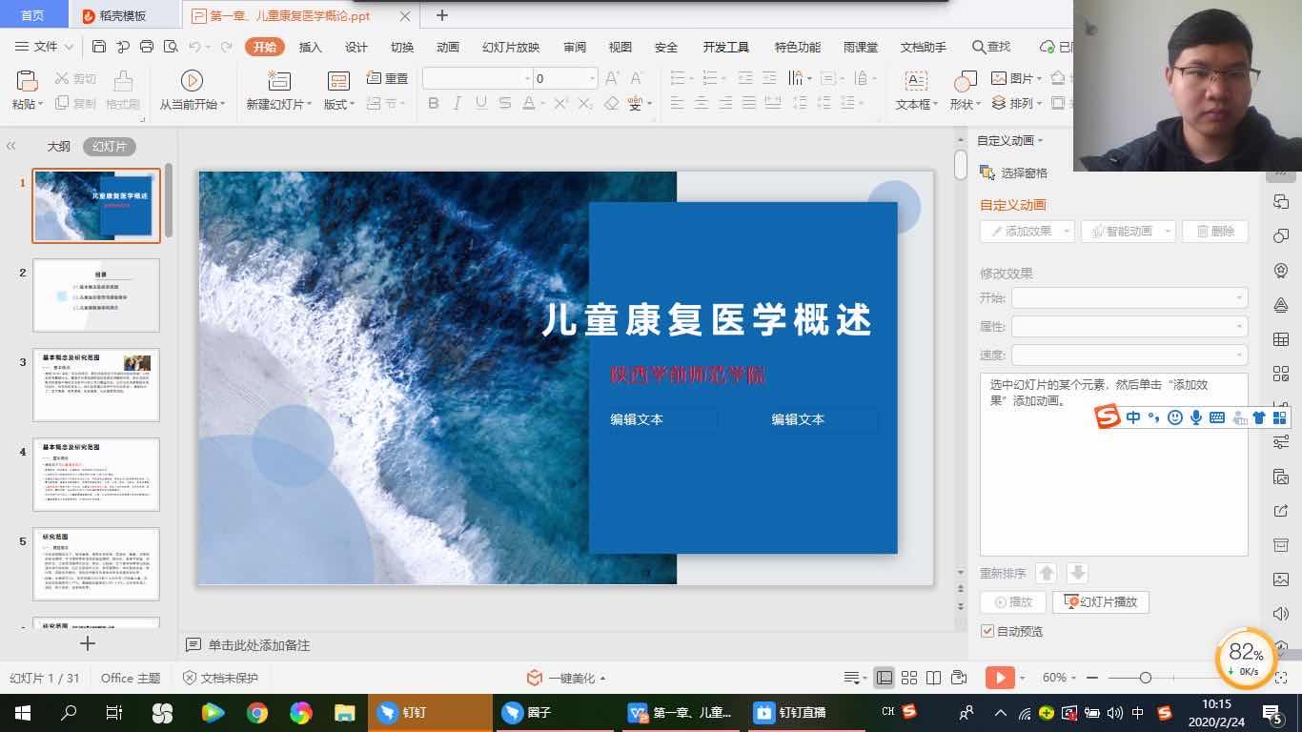The height and width of the screenshot is (732, 1302).
Task: Toggle bold formatting
Action: point(433,104)
